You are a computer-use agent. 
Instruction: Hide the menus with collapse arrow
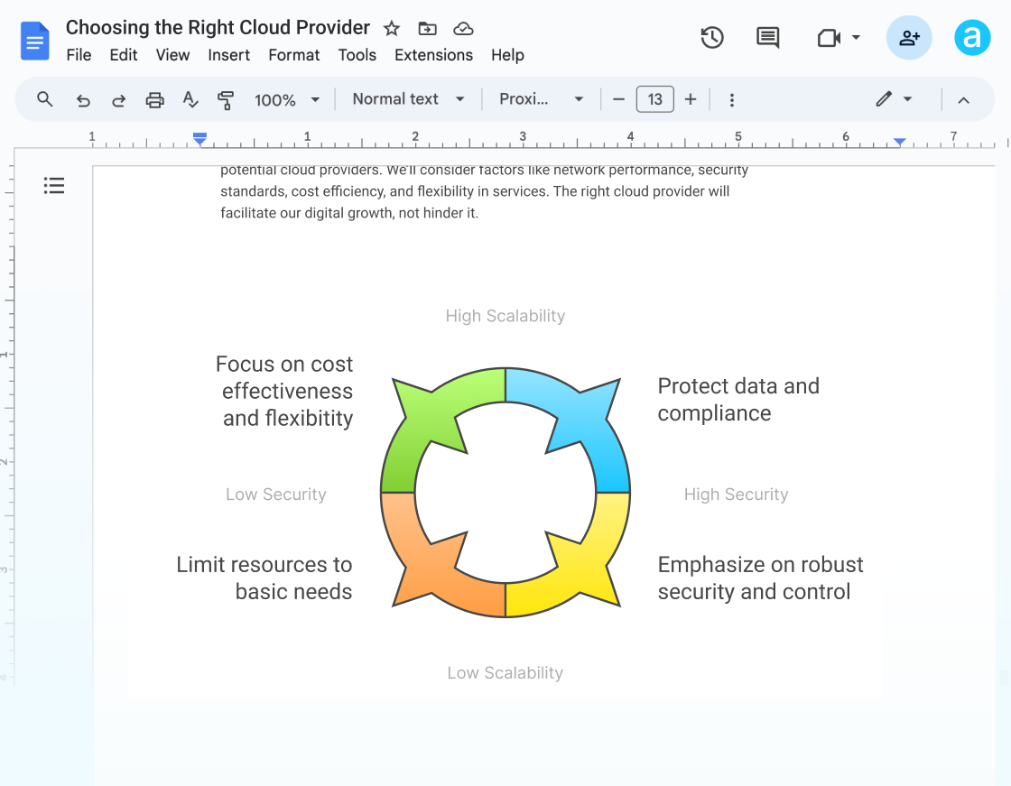963,99
